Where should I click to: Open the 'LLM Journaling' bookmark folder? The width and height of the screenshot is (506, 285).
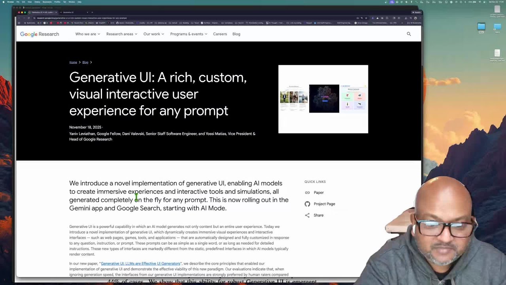click(x=294, y=23)
